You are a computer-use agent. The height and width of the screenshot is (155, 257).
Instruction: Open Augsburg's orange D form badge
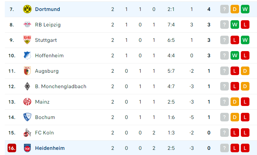pyautogui.click(x=245, y=71)
